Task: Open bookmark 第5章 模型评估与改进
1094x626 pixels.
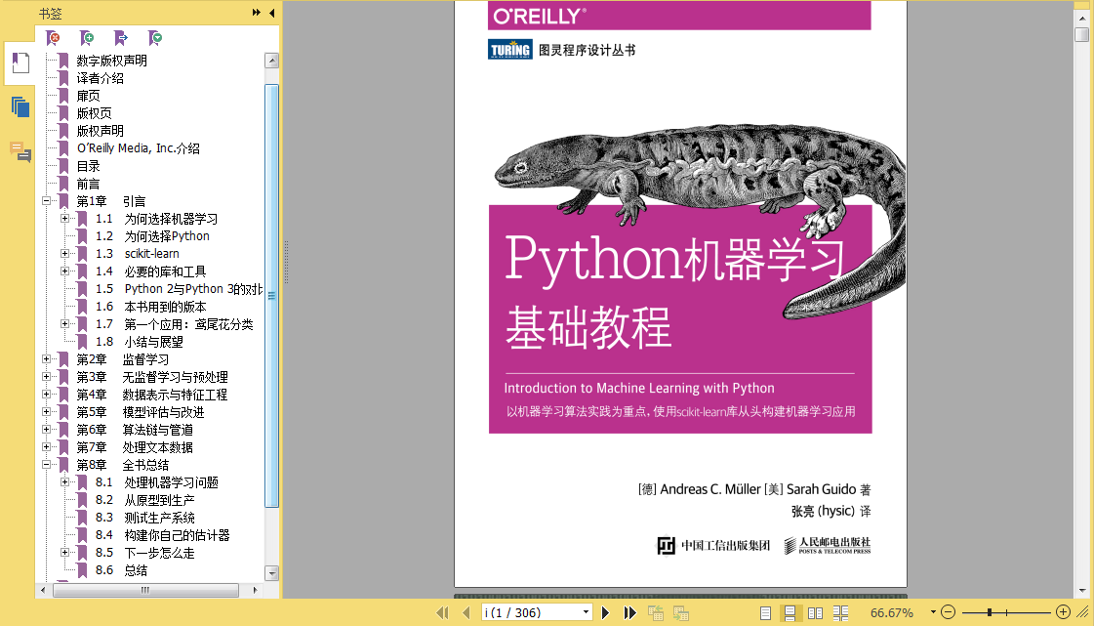Action: tap(141, 412)
